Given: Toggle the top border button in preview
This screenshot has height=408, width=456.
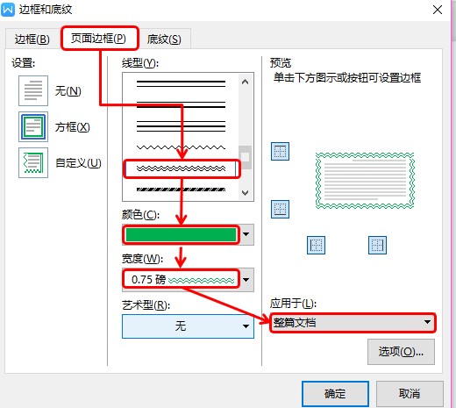Looking at the screenshot, I should coord(280,151).
